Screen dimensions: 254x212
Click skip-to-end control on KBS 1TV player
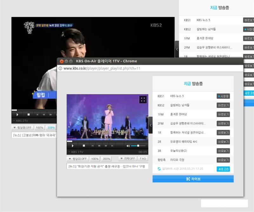[x=112, y=145]
